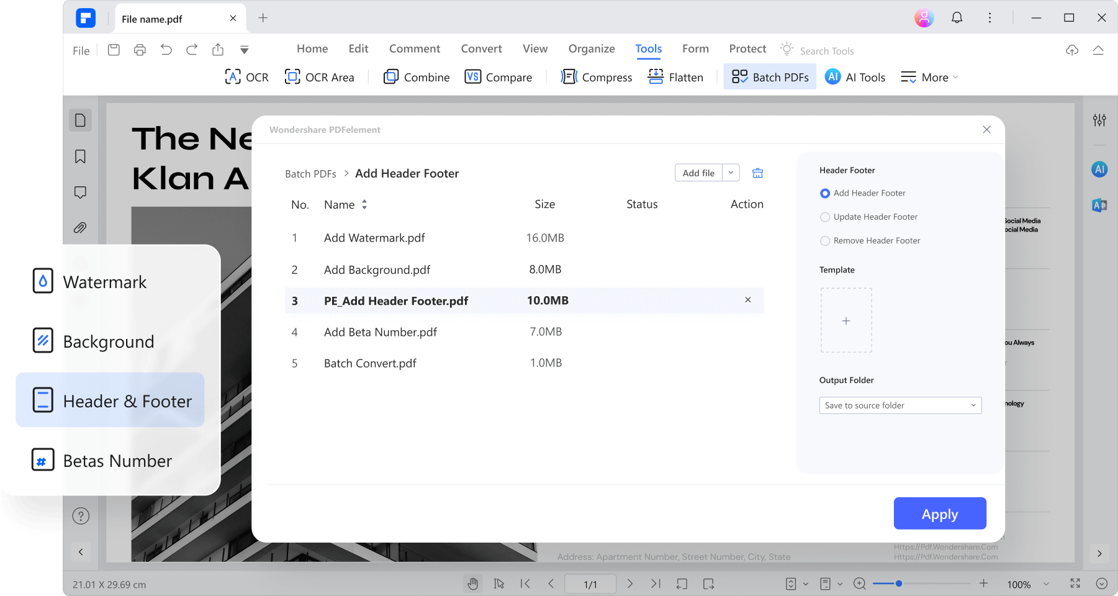This screenshot has height=596, width=1118.
Task: Open notifications bell
Action: [957, 18]
